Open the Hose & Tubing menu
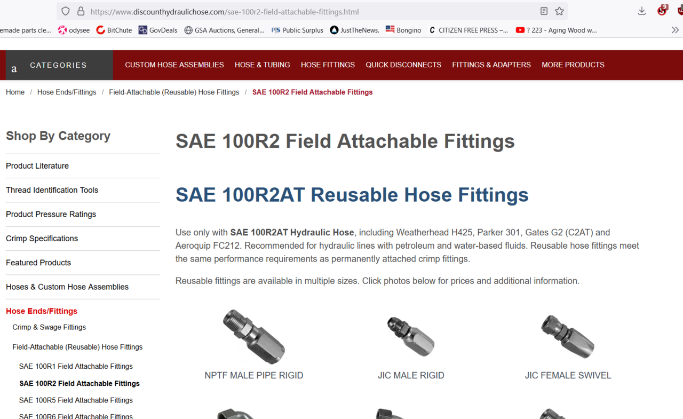This screenshot has height=419, width=683. [262, 65]
